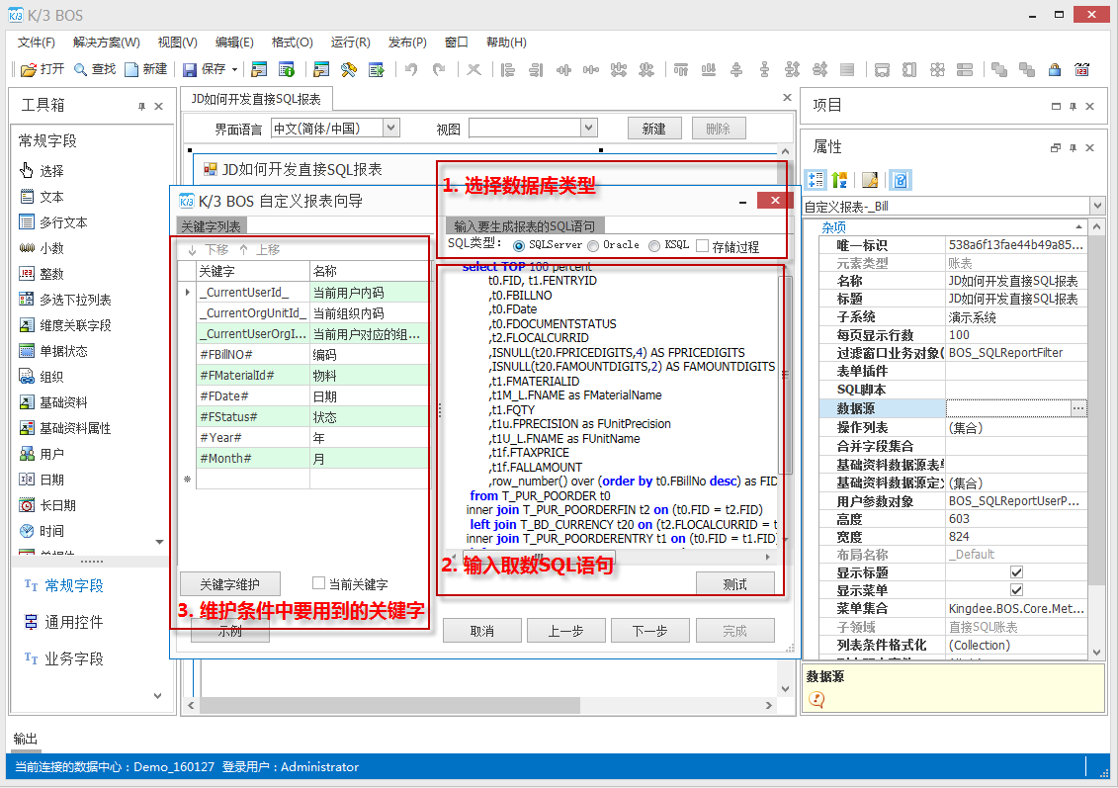Screen dimensions: 1118x788
Task: Open the 运行(R) menu
Action: 351,43
